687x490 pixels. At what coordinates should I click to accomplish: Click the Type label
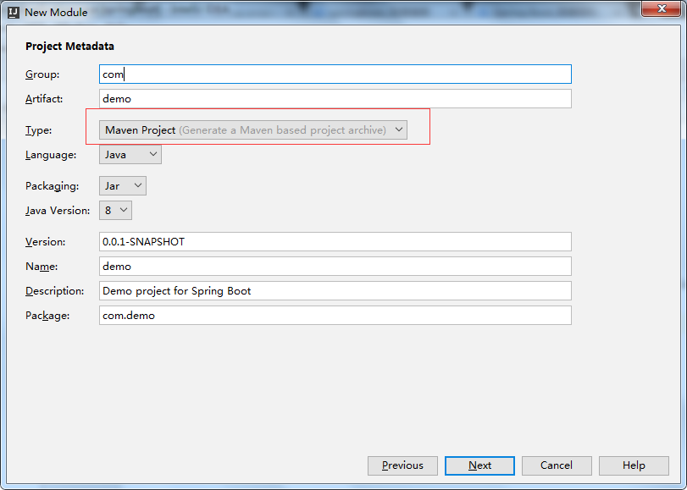(x=39, y=130)
